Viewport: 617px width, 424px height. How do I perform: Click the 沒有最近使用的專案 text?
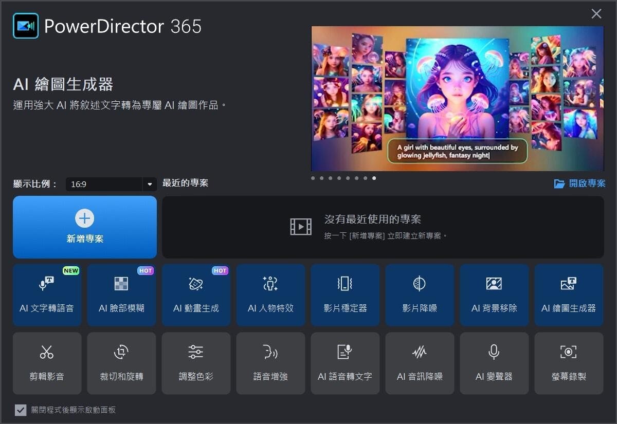(373, 219)
